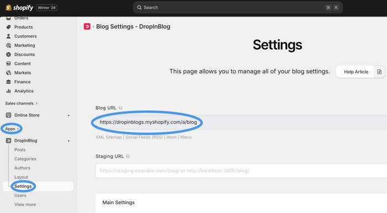This screenshot has height=213, width=387.
Task: Open DropInBlog Categories
Action: tap(25, 159)
